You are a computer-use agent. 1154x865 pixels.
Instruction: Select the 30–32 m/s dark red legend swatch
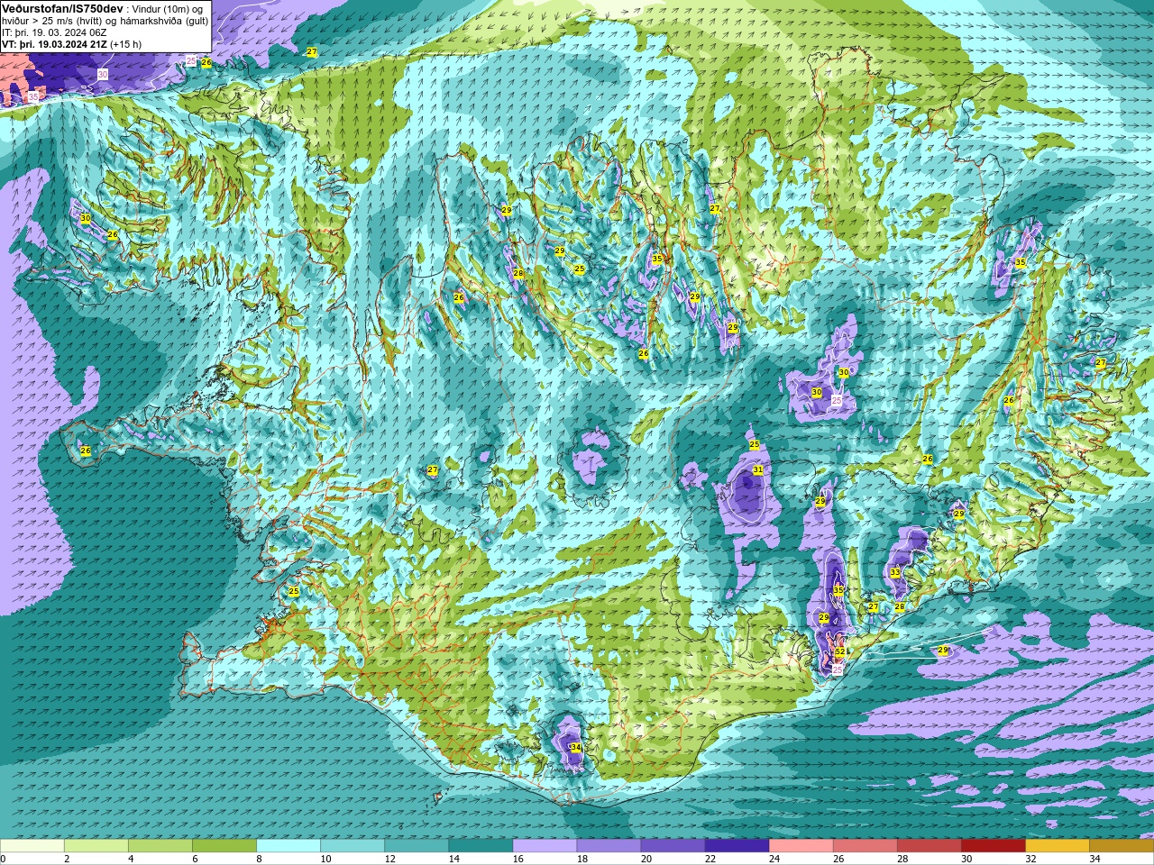pyautogui.click(x=993, y=845)
